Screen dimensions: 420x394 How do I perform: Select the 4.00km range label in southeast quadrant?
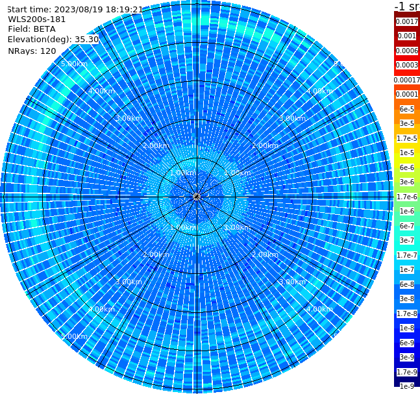tap(320, 309)
